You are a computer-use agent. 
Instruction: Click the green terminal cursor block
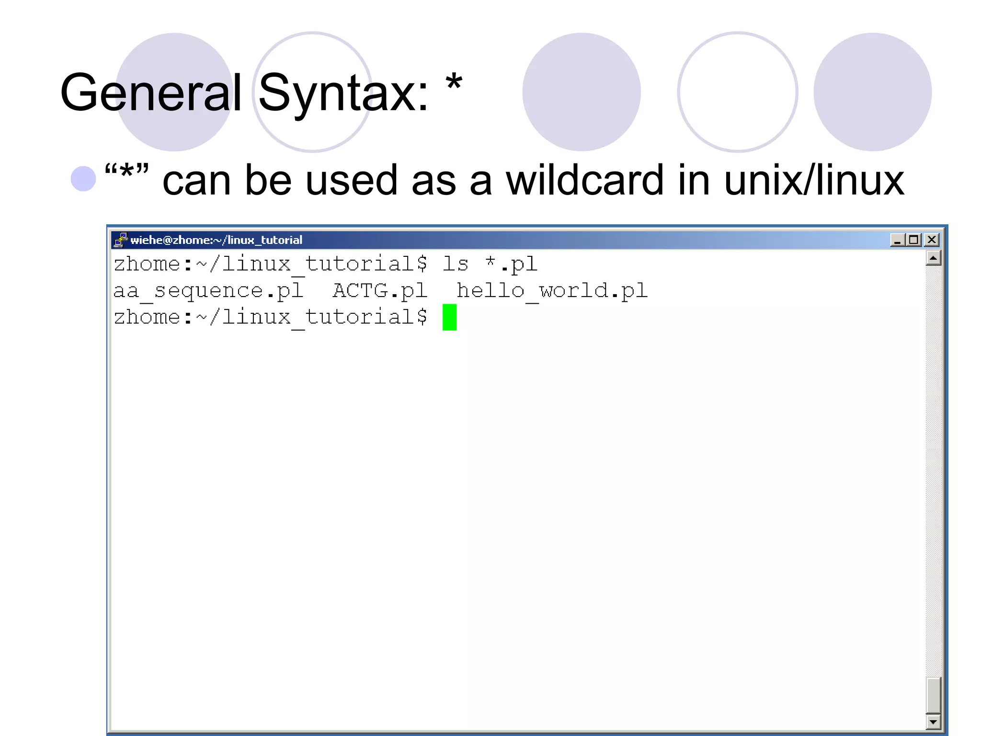click(x=449, y=317)
